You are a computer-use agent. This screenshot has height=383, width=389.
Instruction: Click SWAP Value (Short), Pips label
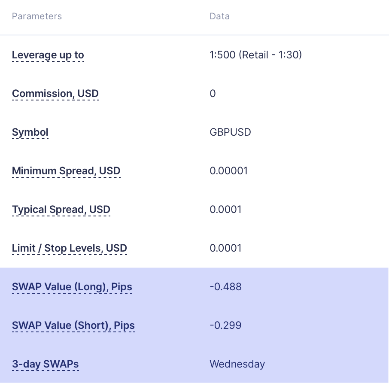pos(73,326)
